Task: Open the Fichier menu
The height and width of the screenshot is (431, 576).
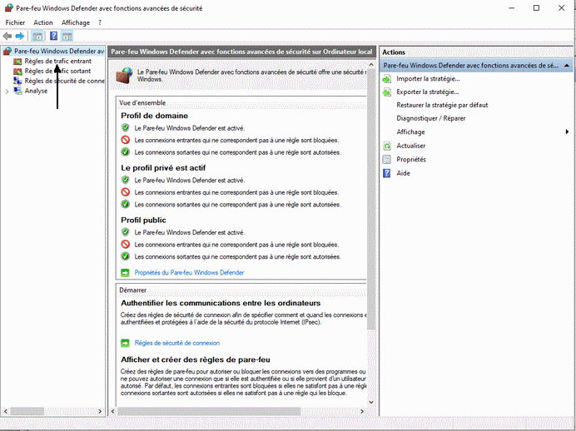Action: [x=15, y=22]
